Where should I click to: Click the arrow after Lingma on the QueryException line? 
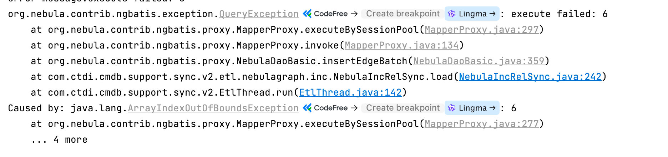pyautogui.click(x=492, y=14)
